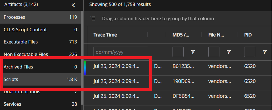Image resolution: width=272 pixels, height=110 pixels.
Task: Open the PID column filter icon
Action: click(265, 52)
